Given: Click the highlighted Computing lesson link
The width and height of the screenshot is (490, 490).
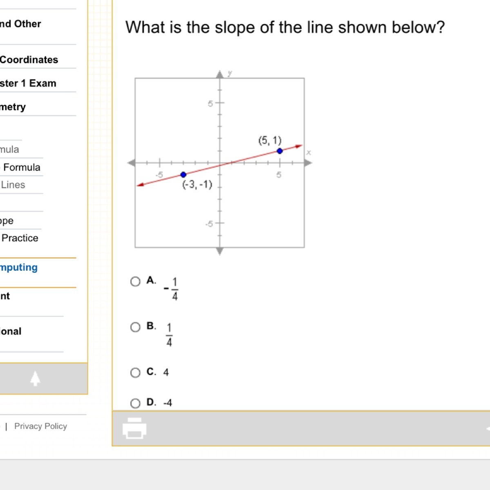Looking at the screenshot, I should [19, 267].
